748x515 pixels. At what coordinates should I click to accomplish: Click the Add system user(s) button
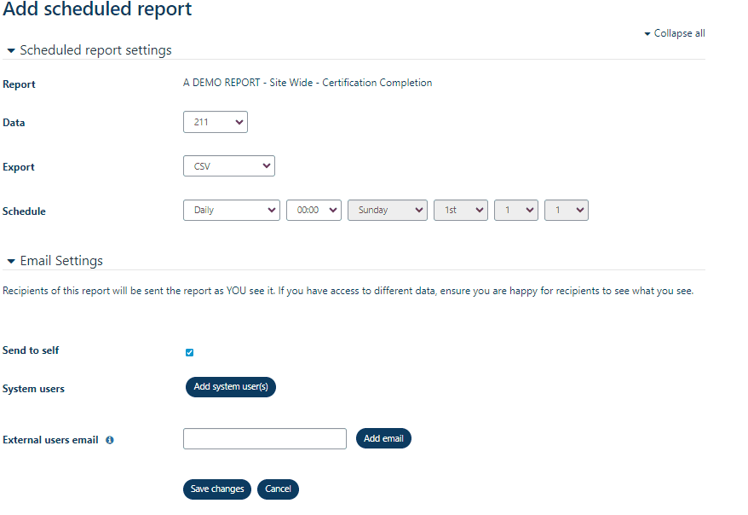tap(230, 387)
